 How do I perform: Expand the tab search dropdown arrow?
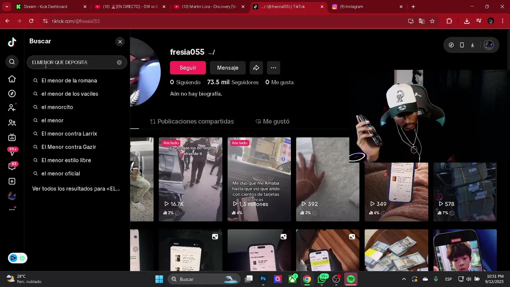(x=7, y=7)
